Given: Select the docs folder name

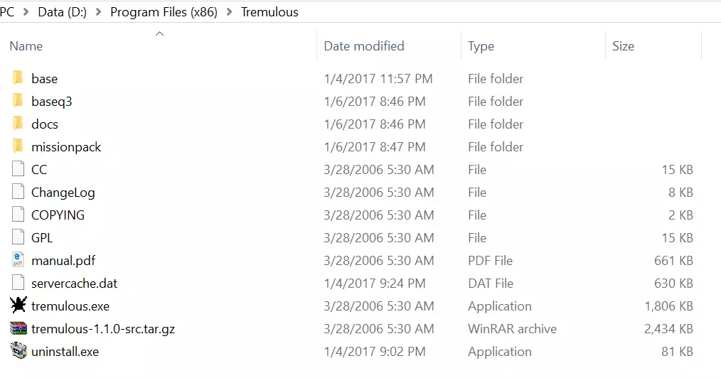Looking at the screenshot, I should pos(45,124).
